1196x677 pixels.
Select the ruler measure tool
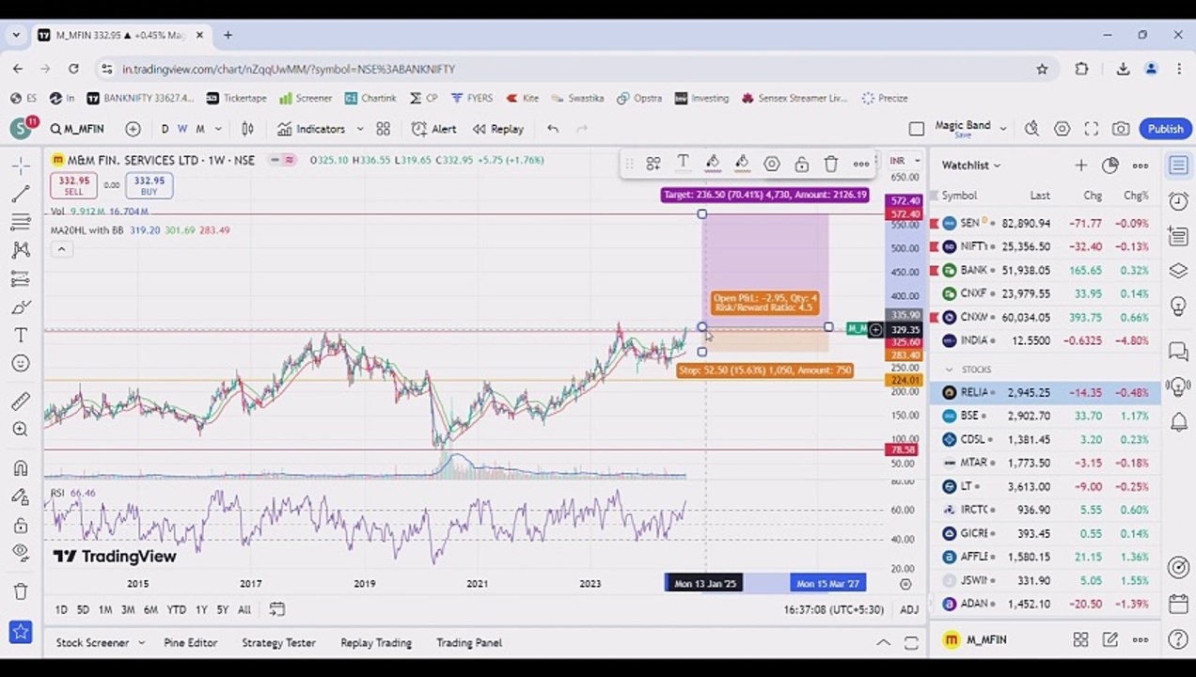point(20,401)
